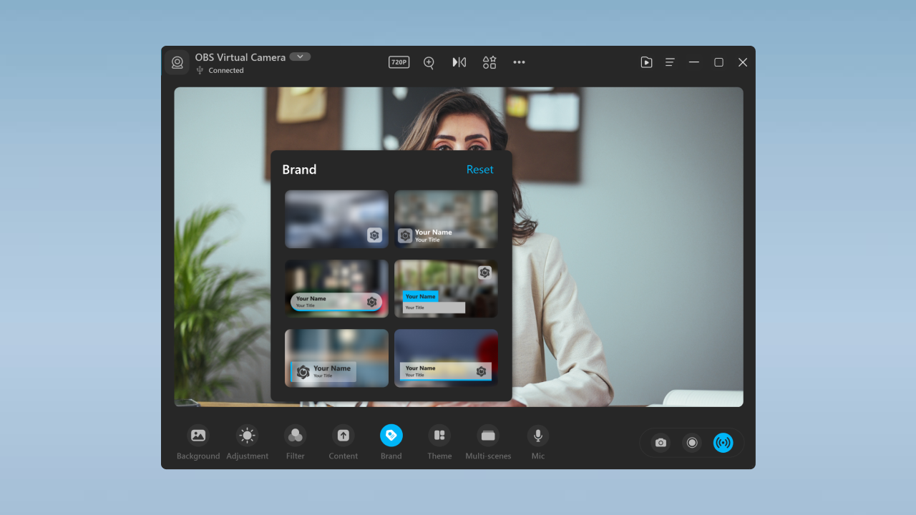Click the zoom magnifier icon

(x=429, y=62)
